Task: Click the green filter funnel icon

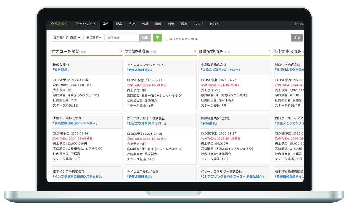Action: tap(157, 38)
